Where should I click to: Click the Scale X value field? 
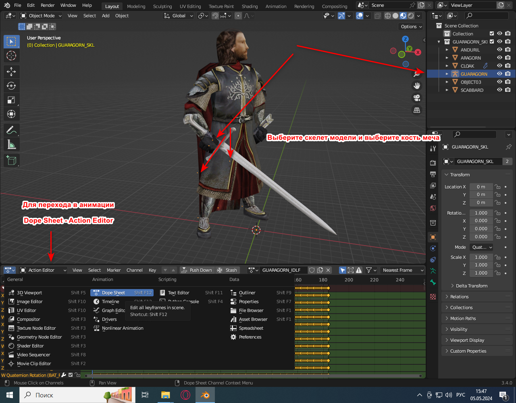[x=481, y=257]
